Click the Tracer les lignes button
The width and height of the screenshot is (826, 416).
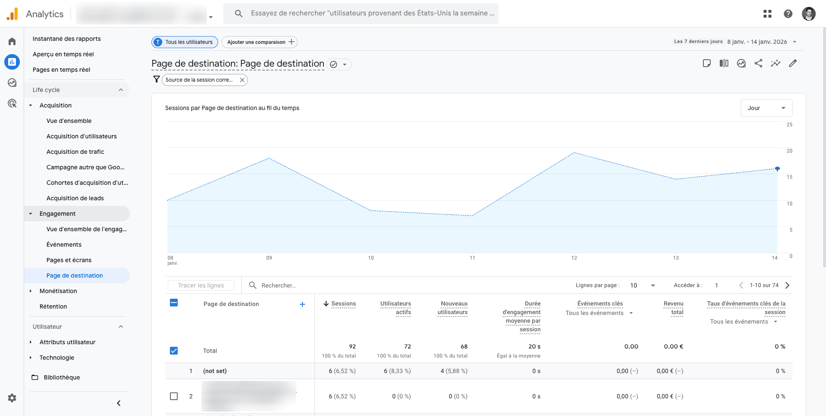pos(200,285)
